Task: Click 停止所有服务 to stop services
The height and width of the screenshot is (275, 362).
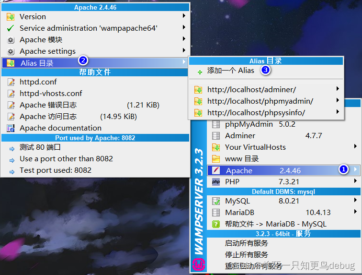Action: point(283,255)
